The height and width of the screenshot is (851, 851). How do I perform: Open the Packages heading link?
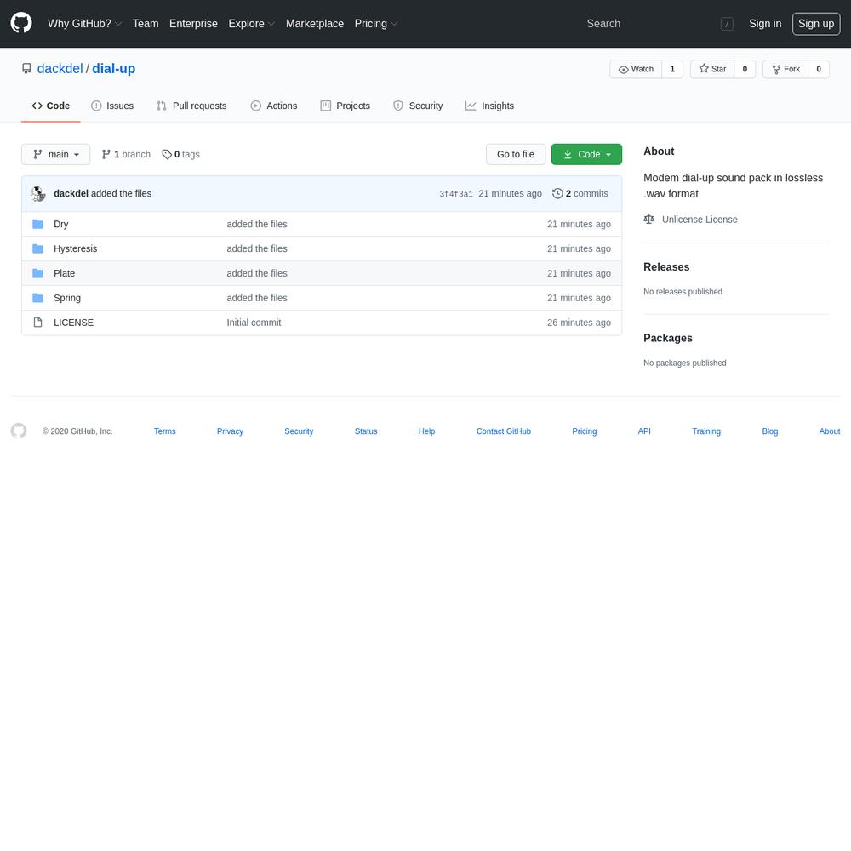[x=667, y=338]
